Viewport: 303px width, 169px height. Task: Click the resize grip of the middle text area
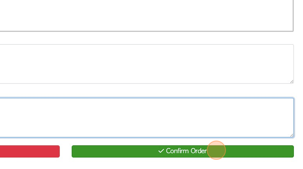pos(291,82)
